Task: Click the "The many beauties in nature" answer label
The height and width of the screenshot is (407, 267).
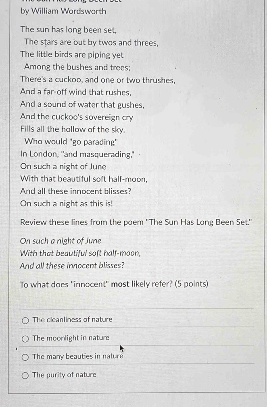Action: (x=78, y=356)
